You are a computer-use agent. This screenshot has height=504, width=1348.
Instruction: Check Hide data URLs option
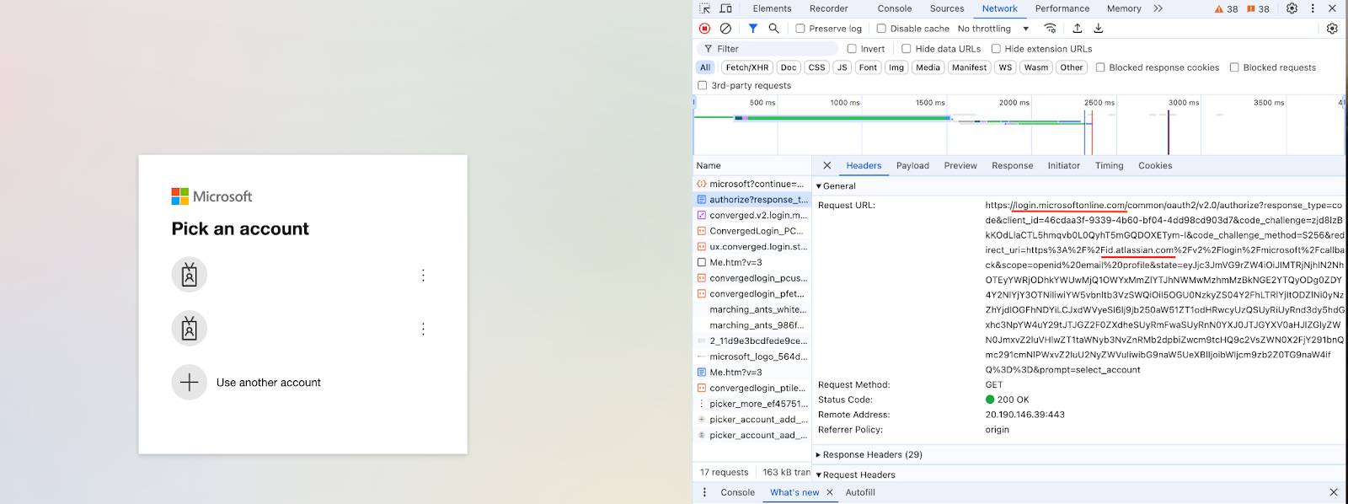pos(907,49)
